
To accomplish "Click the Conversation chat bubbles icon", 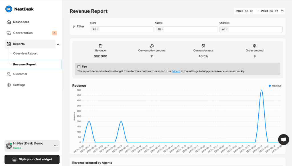I will [9, 33].
